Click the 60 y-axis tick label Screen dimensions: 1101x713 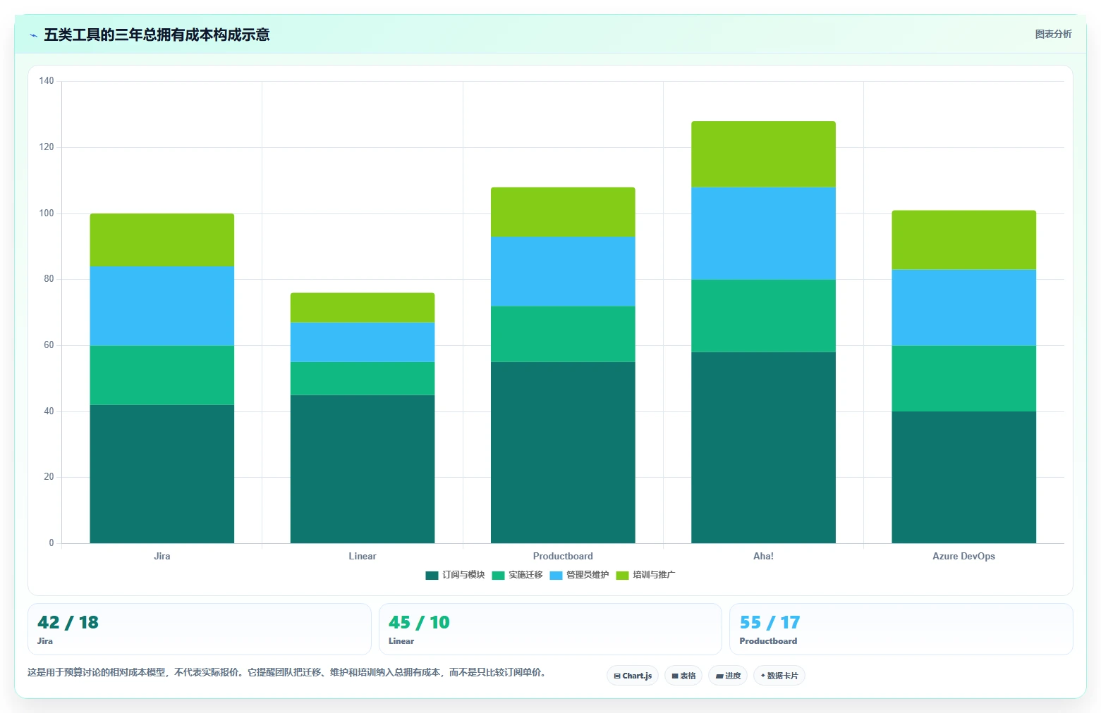pos(49,345)
